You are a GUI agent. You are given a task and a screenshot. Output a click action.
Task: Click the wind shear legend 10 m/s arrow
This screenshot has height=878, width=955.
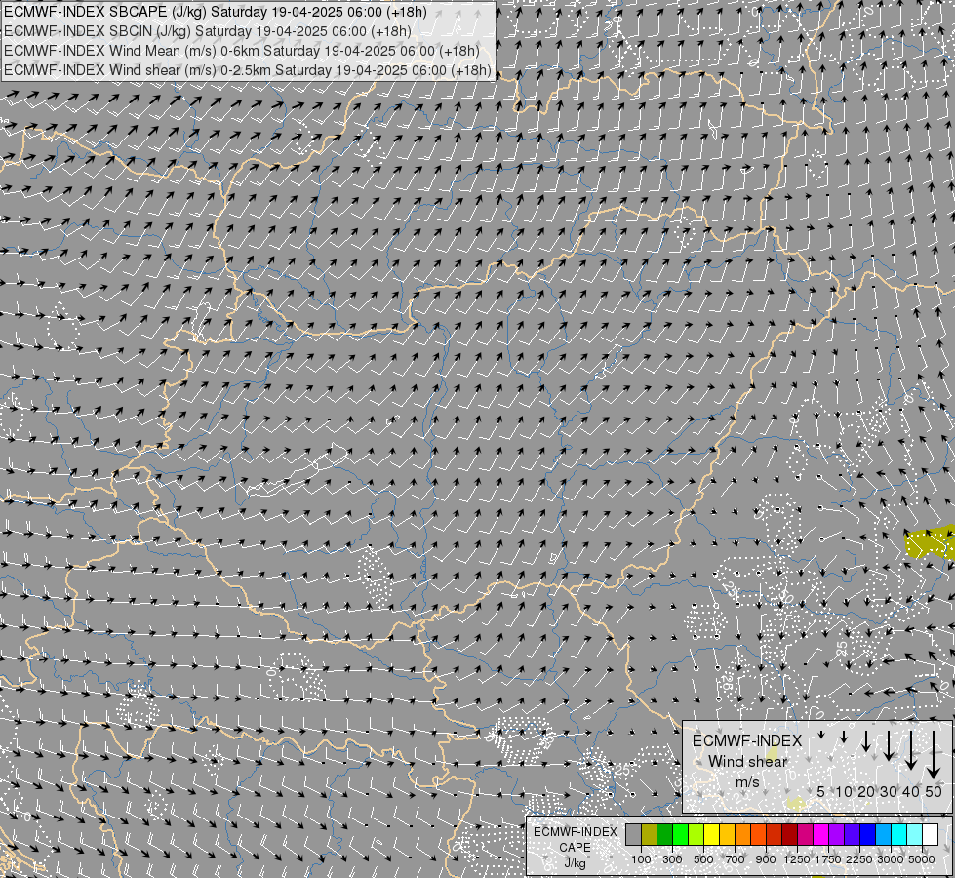pyautogui.click(x=844, y=737)
